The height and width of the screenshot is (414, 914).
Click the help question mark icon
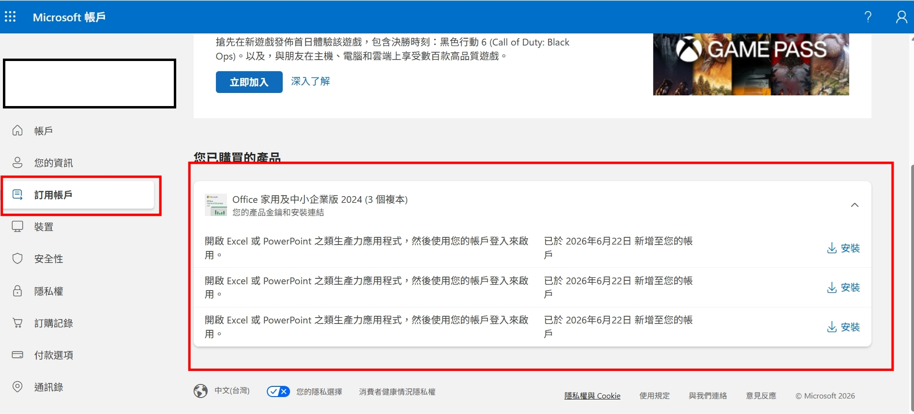point(868,17)
